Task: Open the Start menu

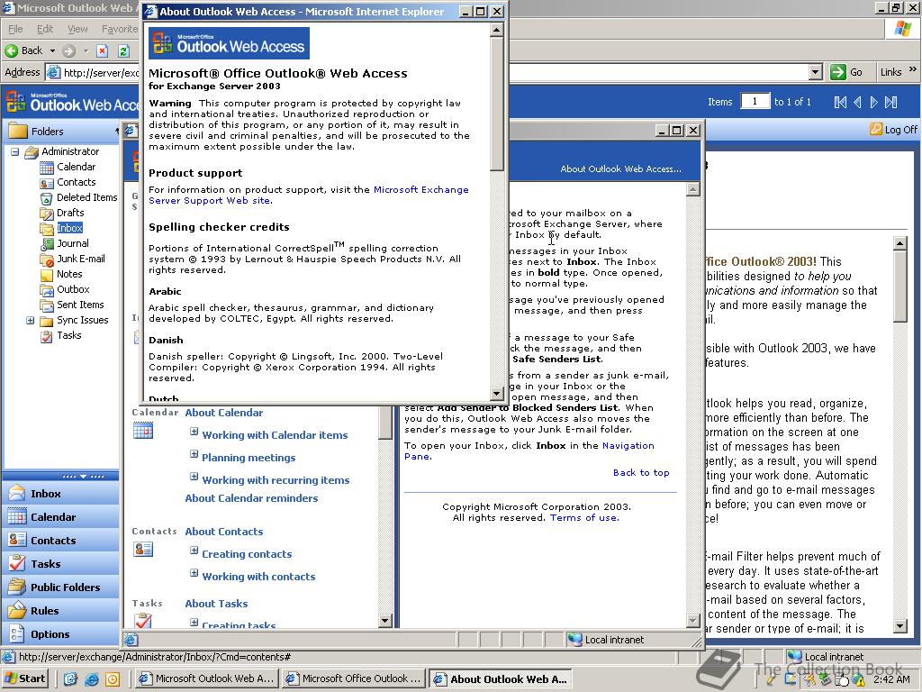Action: pyautogui.click(x=26, y=678)
